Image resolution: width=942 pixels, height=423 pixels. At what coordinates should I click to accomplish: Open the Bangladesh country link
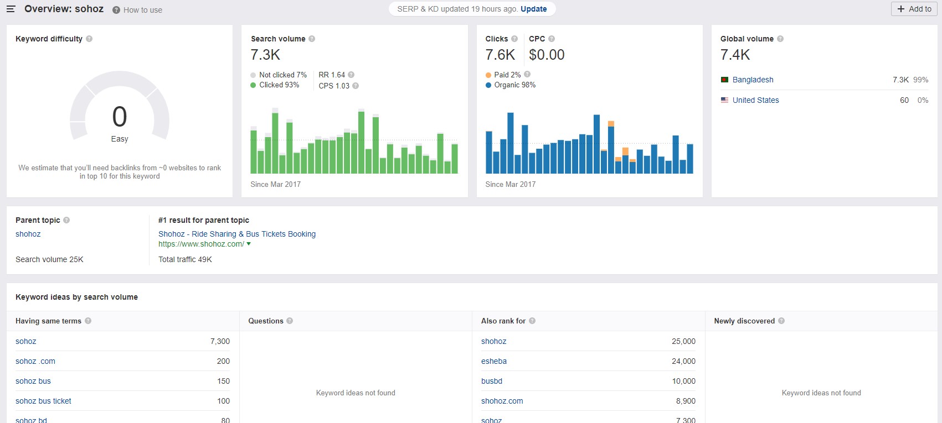point(753,80)
